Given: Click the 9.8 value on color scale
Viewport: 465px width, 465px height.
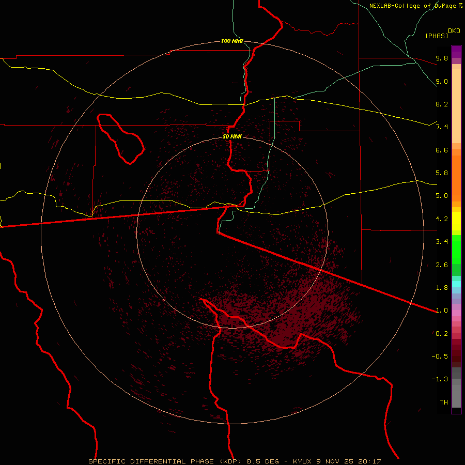Looking at the screenshot, I should [x=442, y=58].
